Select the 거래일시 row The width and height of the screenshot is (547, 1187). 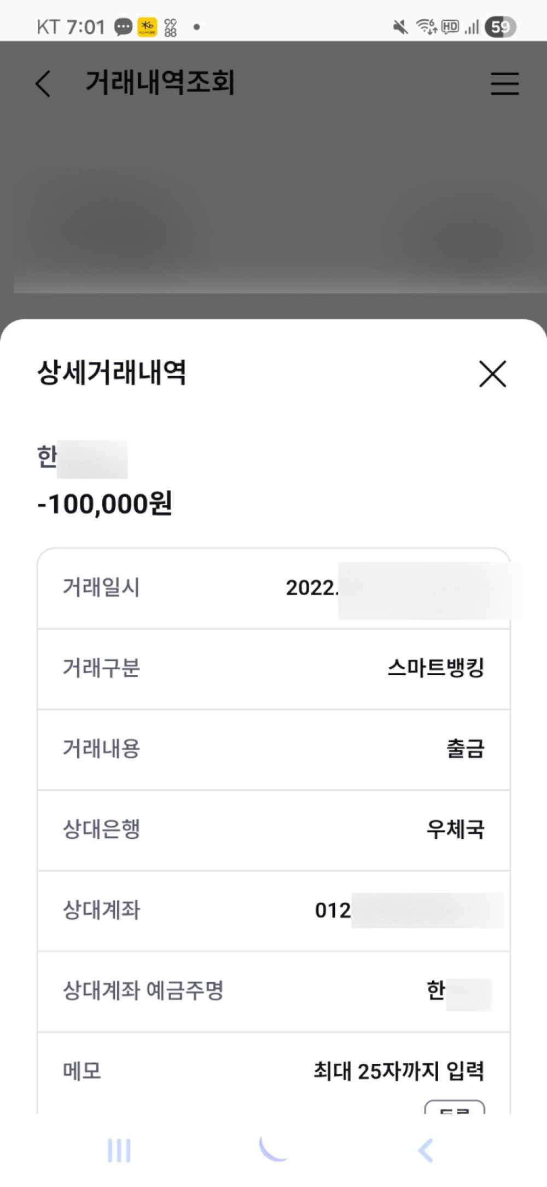point(273,588)
